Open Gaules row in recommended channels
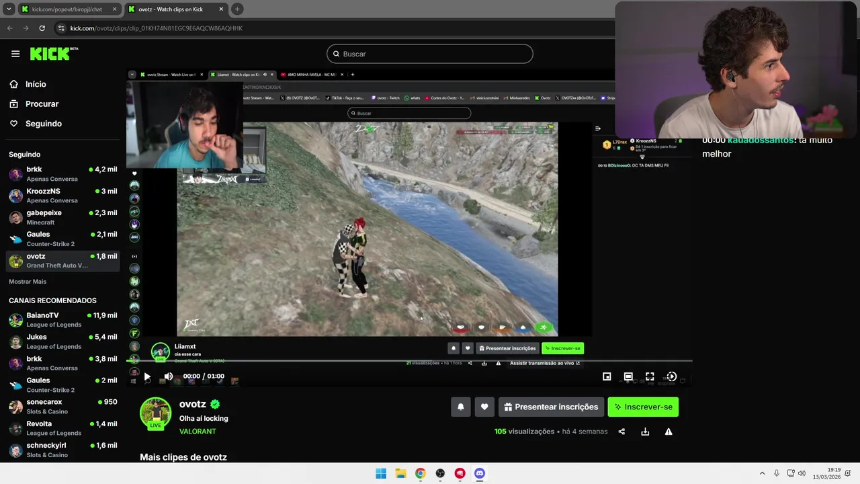Screen dimensions: 860x484 click(x=62, y=385)
